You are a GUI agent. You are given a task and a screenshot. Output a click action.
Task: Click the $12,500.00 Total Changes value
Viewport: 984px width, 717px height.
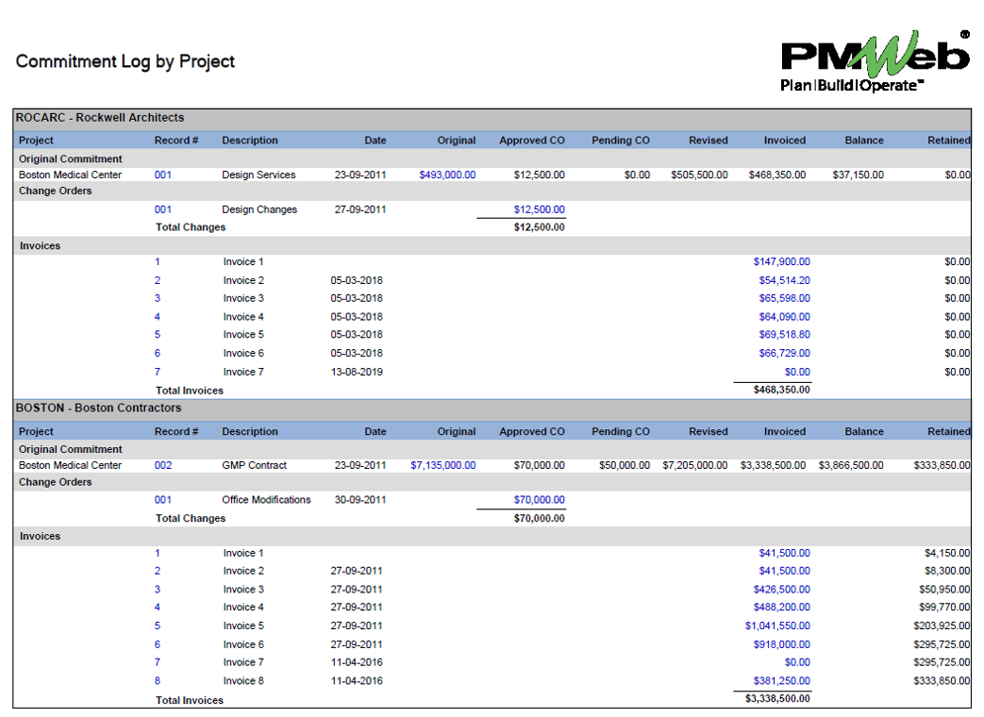[x=539, y=227]
